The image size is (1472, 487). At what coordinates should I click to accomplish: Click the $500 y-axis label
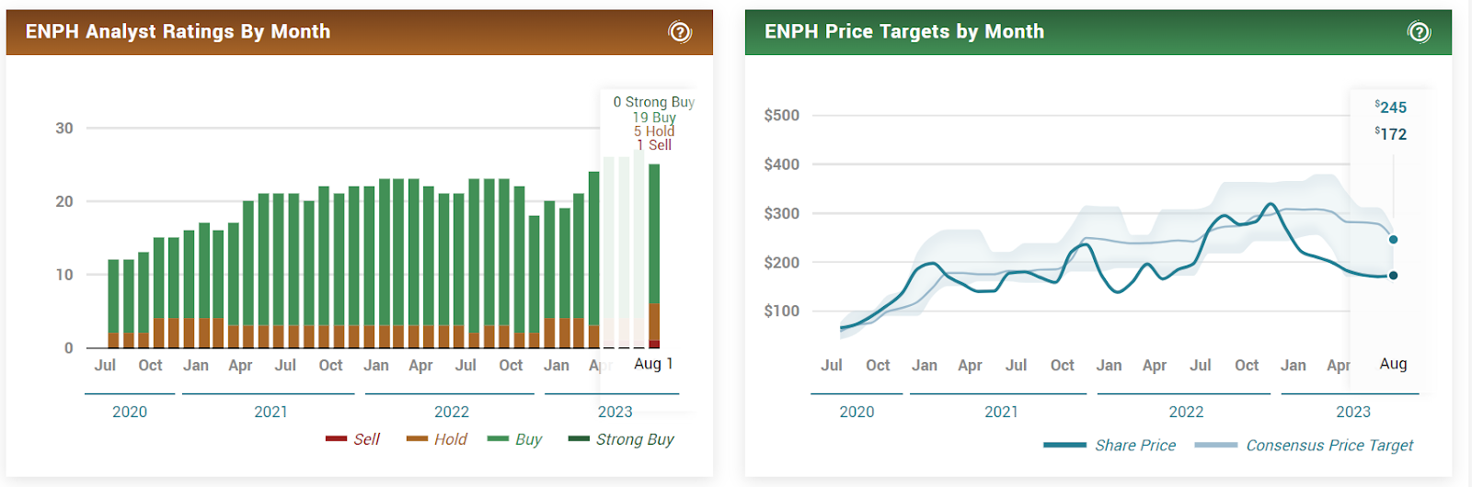tap(781, 116)
